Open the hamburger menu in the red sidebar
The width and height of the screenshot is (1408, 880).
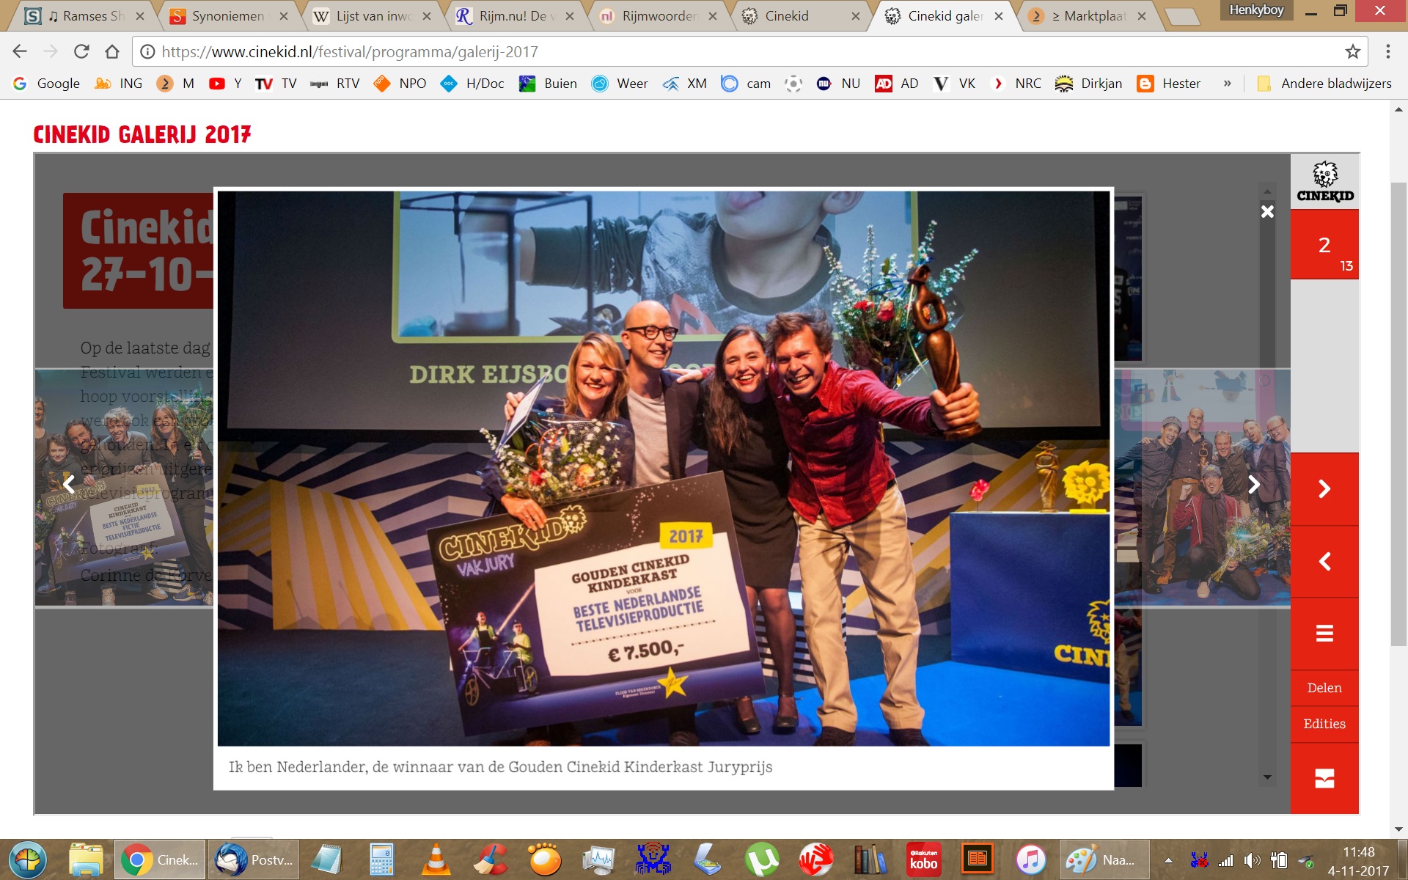(x=1324, y=634)
